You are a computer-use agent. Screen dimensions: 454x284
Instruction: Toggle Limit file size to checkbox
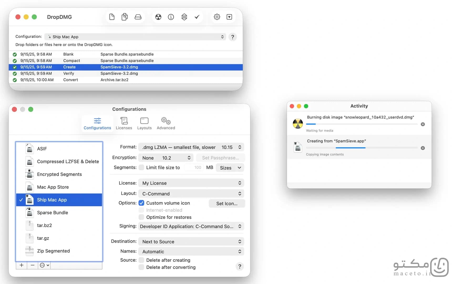[141, 168]
